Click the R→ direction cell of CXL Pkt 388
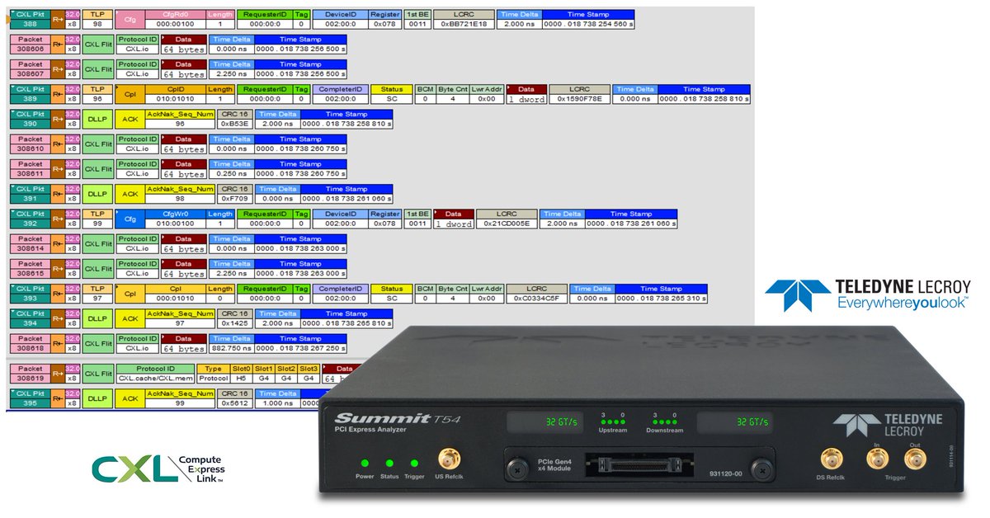 [x=58, y=20]
